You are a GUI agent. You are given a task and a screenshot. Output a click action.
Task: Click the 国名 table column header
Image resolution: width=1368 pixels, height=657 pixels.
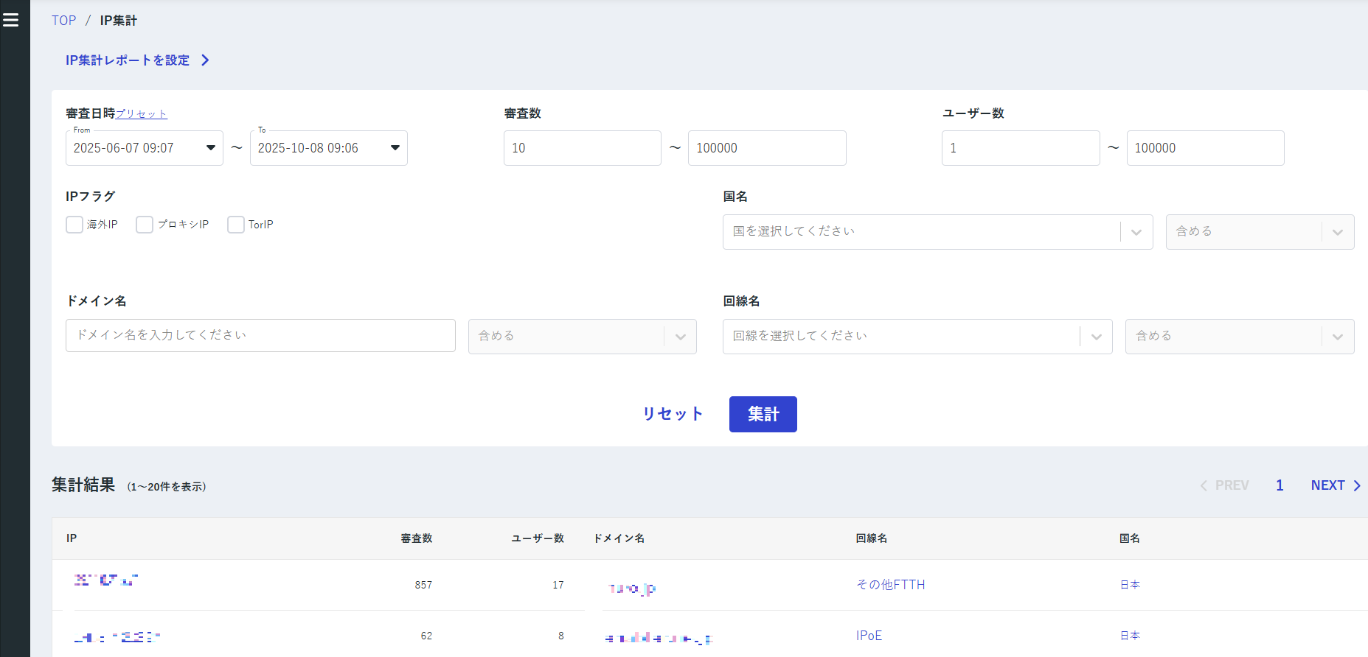(x=1130, y=538)
